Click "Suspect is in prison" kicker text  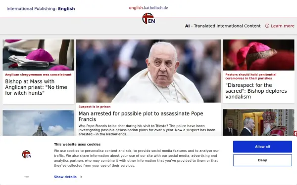(x=95, y=107)
